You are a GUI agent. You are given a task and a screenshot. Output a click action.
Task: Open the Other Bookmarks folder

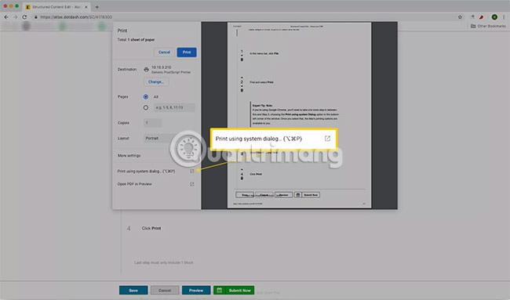[488, 26]
